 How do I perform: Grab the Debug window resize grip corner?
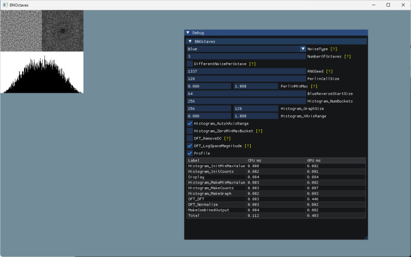pyautogui.click(x=365, y=236)
